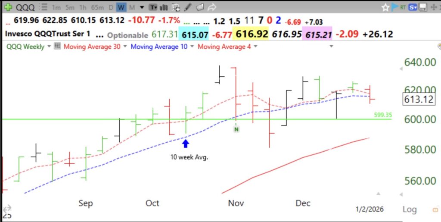Click the add-indicator grid icon
The height and width of the screenshot is (222, 441).
click(x=176, y=7)
